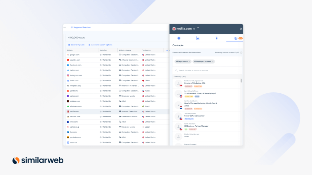
Task: Click Save To My Lists button
Action: 76,45
